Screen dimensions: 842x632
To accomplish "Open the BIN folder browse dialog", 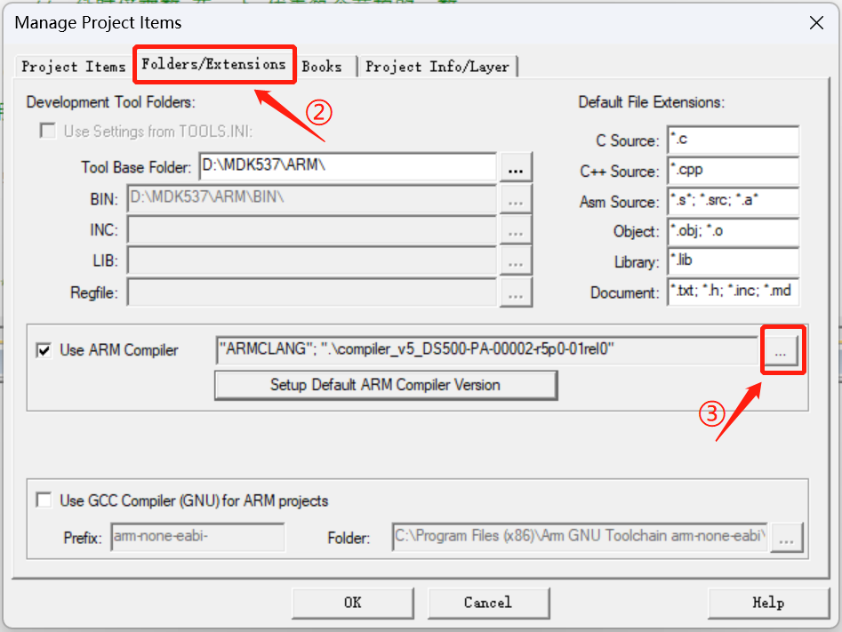I will pos(516,199).
